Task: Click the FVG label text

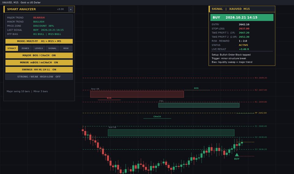Action: (x=161, y=101)
